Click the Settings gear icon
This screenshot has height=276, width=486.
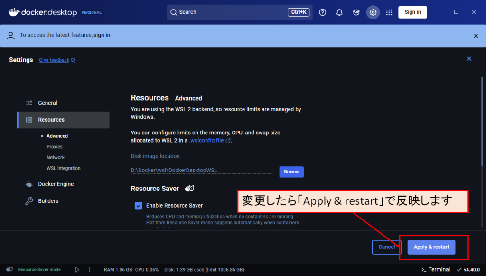click(x=373, y=12)
